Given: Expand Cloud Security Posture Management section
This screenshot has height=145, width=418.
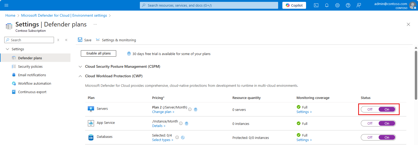Looking at the screenshot, I should tap(80, 67).
